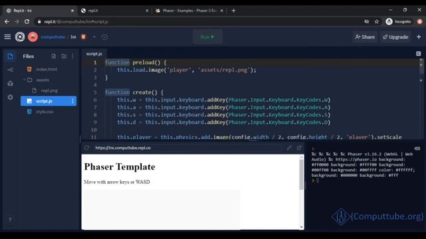Click the preview pane vertical scrollbar
Screen dimensions: 426x239
[302, 174]
